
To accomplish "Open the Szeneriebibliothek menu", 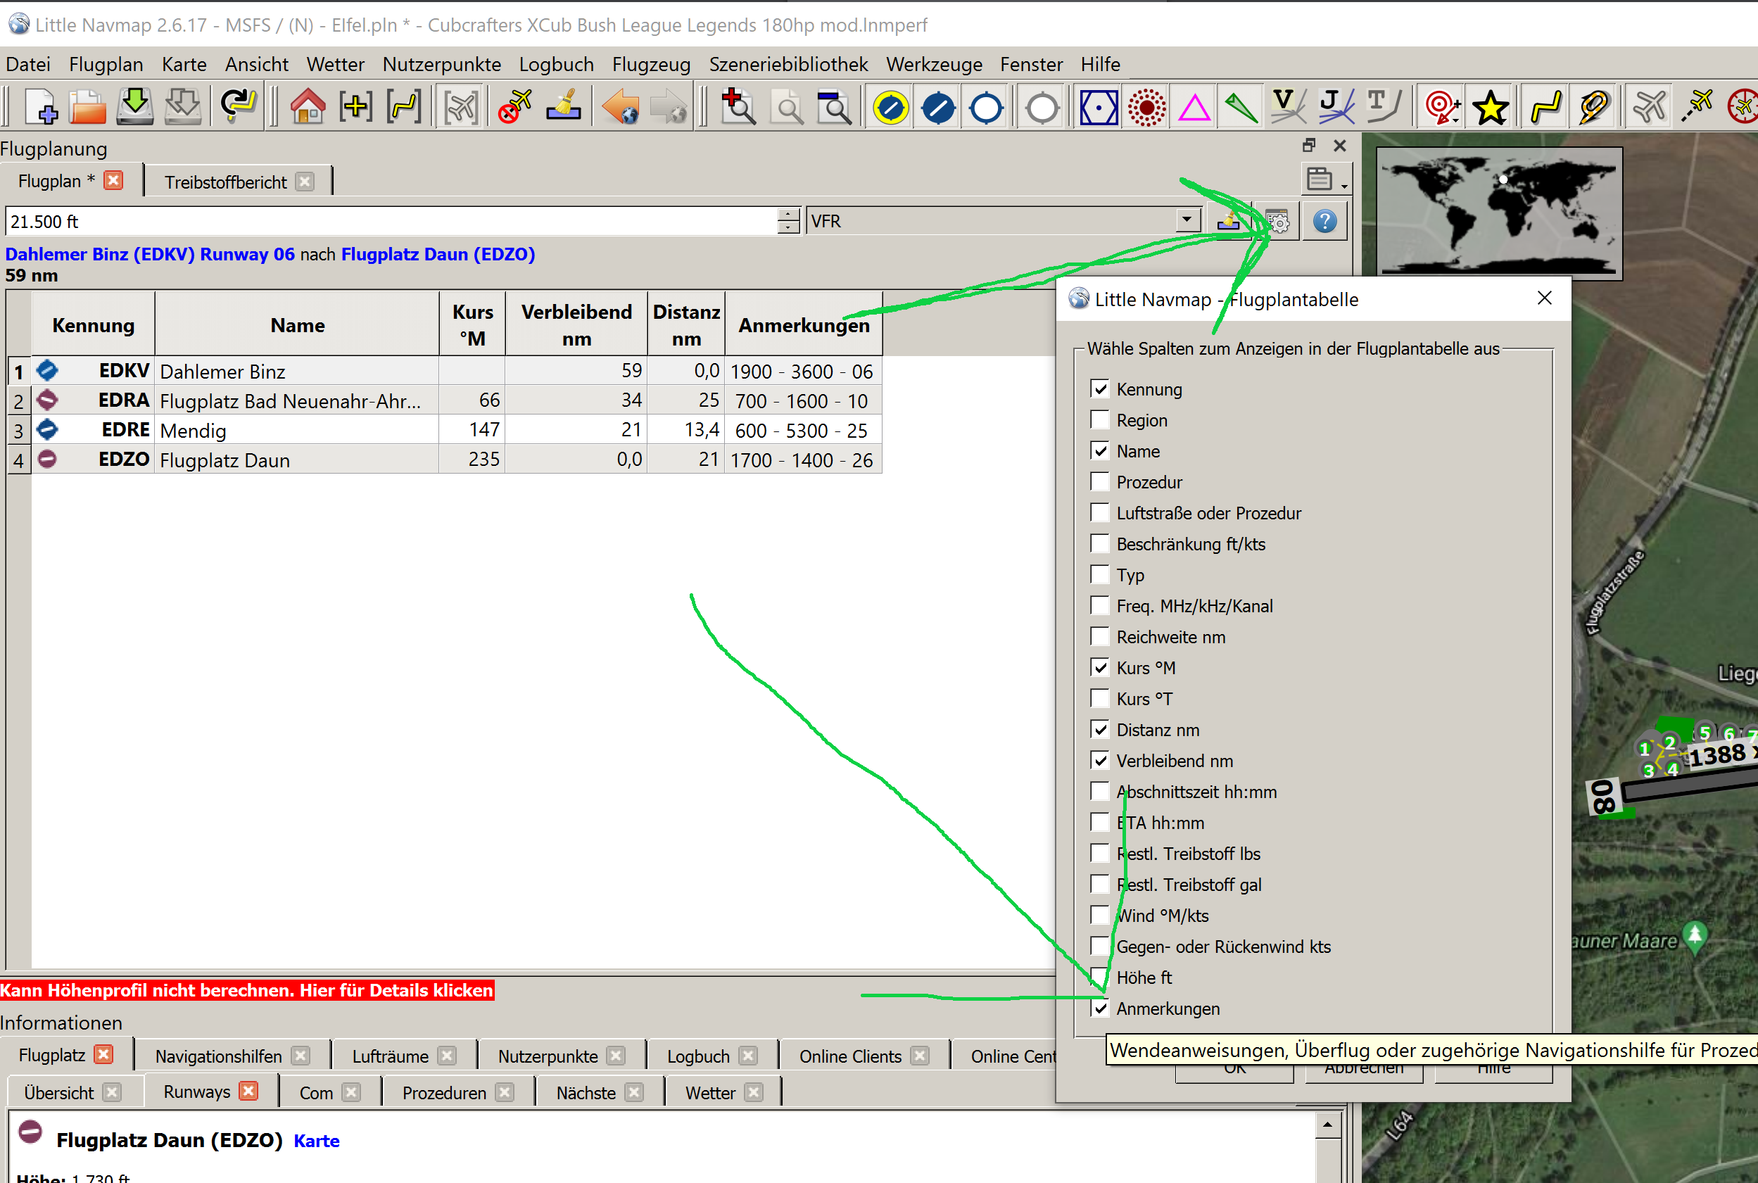I will point(788,65).
